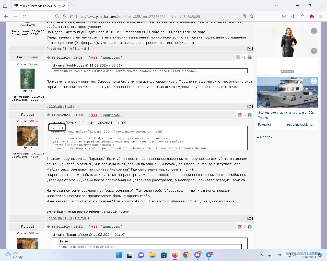This screenshot has width=327, height=261.
Task: Open yacht ad options three-dot menu
Action: [314, 81]
